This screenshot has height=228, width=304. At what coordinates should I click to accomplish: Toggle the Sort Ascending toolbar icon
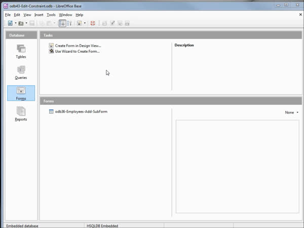[x=62, y=23]
